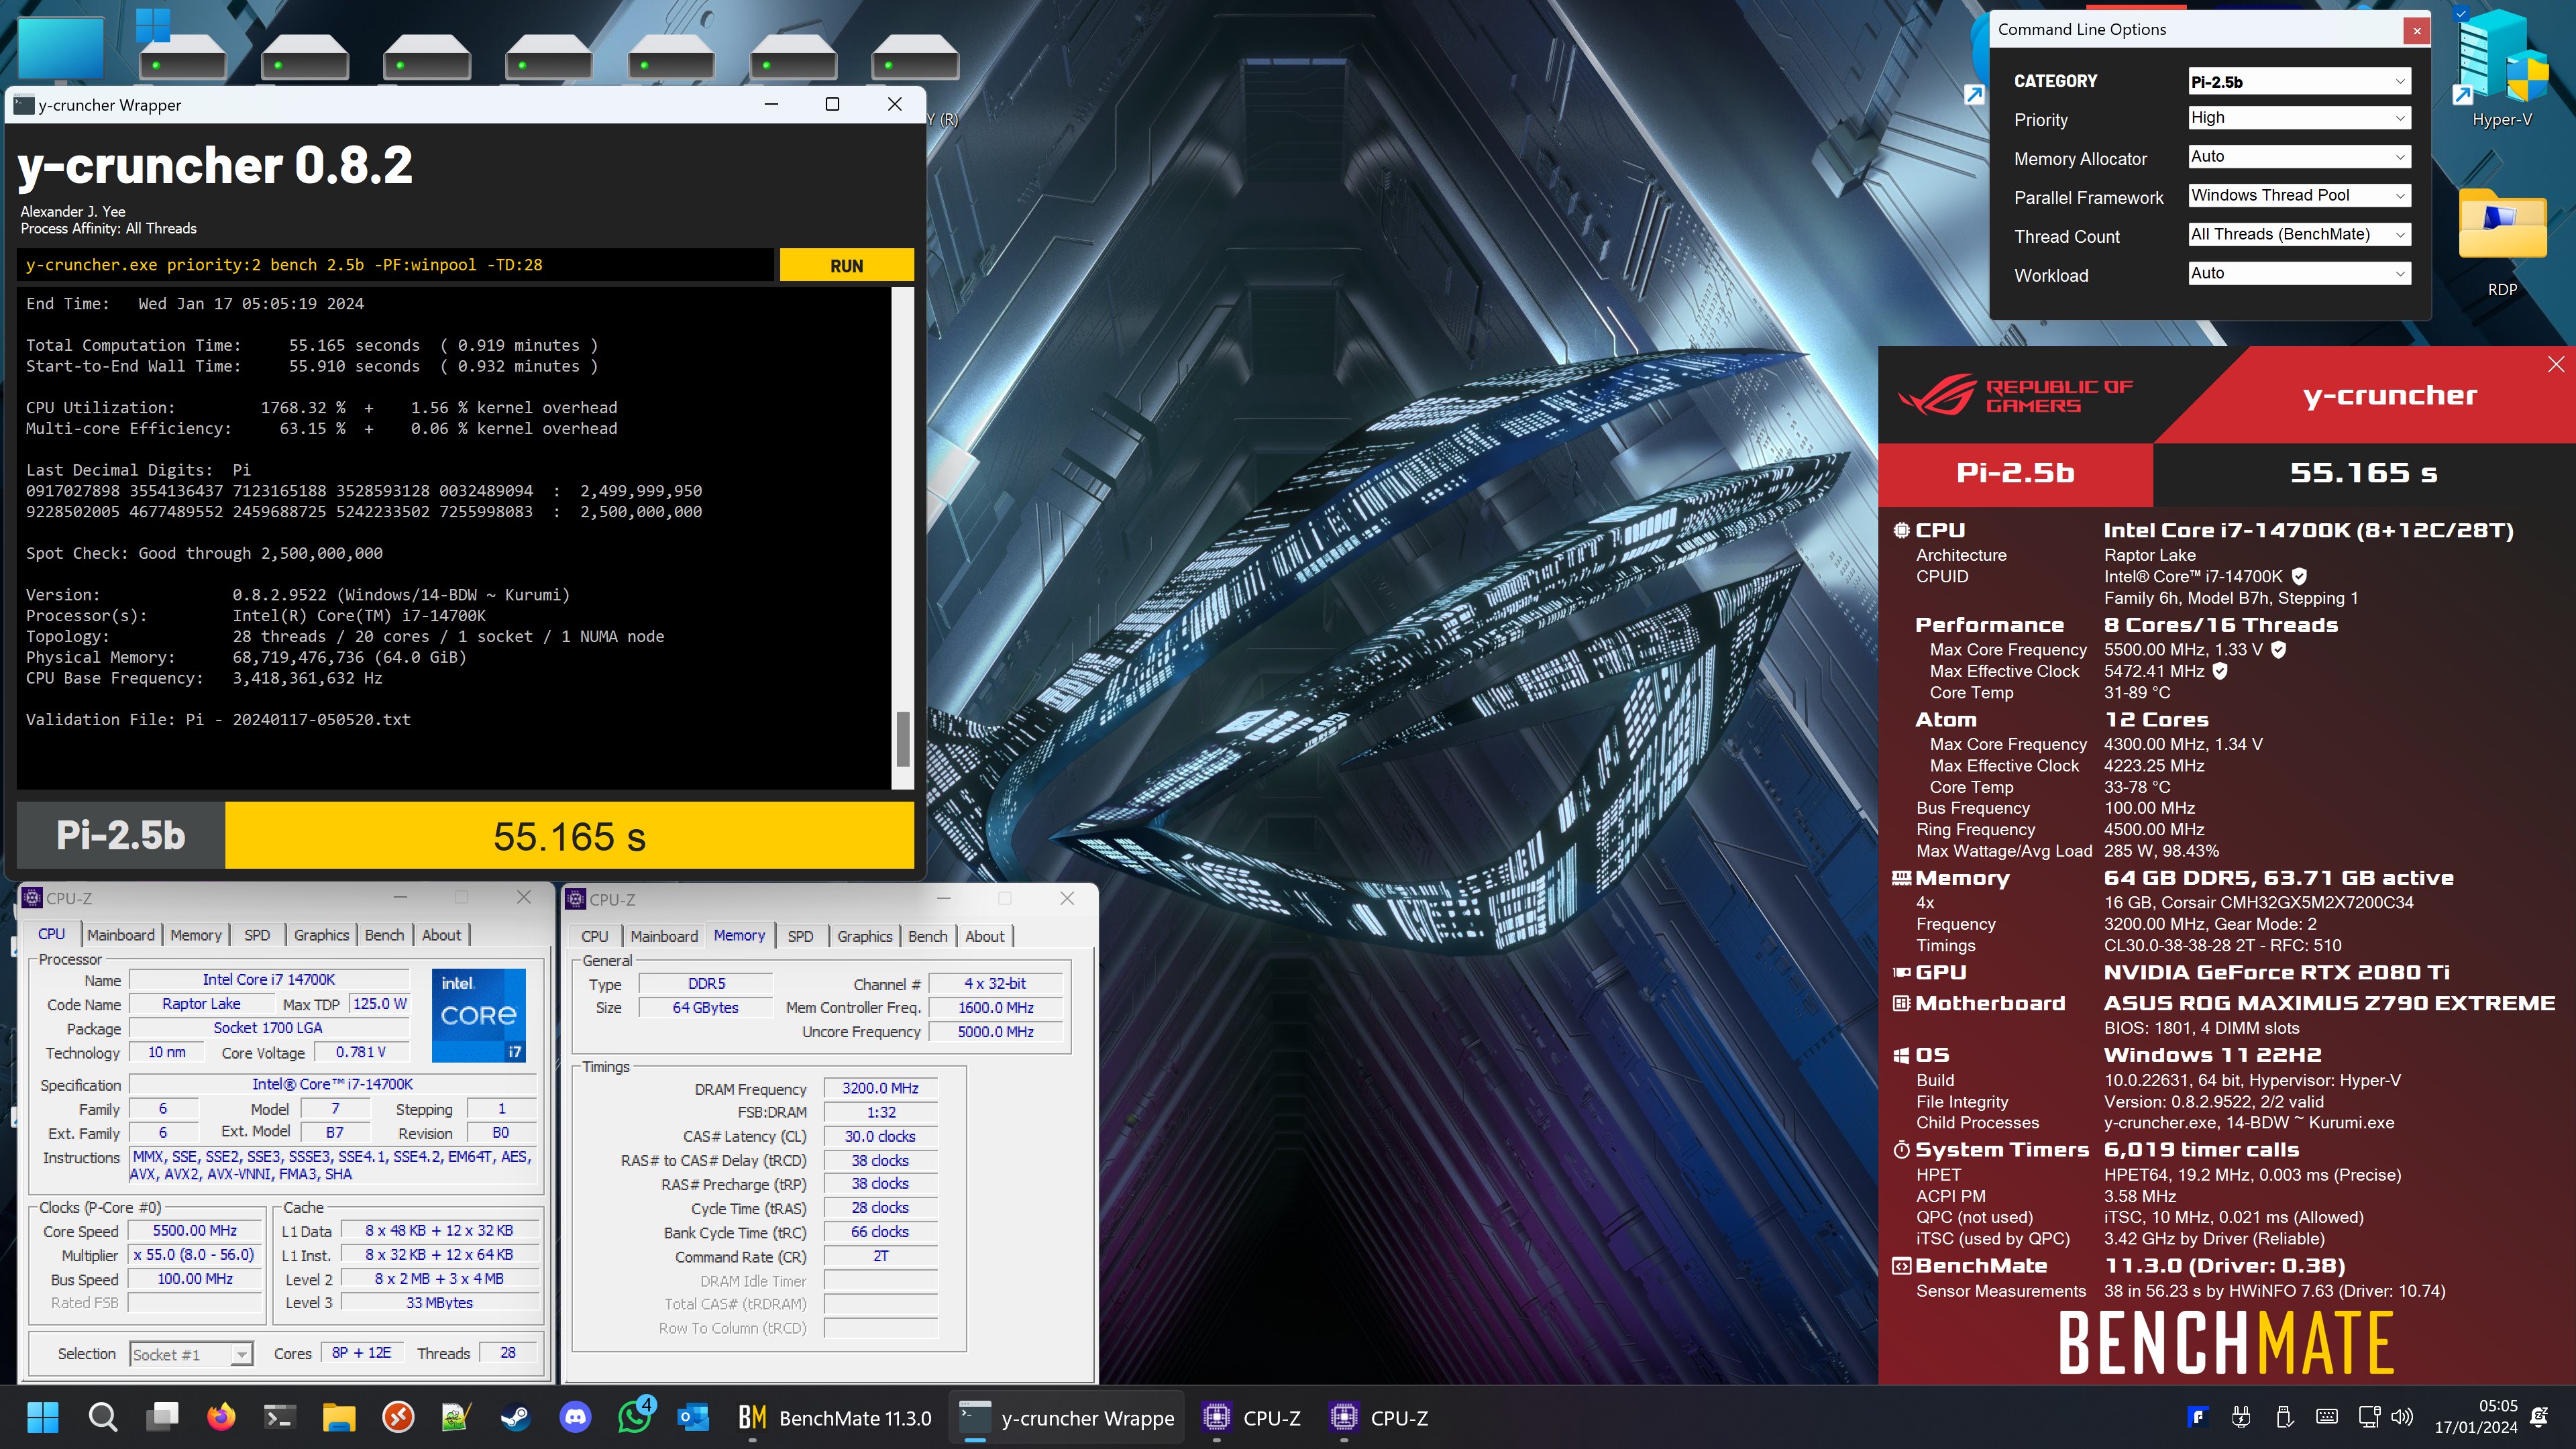This screenshot has height=1449, width=2576.
Task: Click the touch keyboard tray icon
Action: pyautogui.click(x=2326, y=1417)
